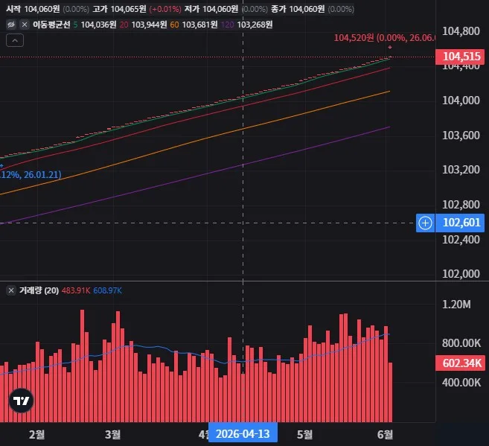Click the 6월 time axis label
The height and width of the screenshot is (446, 489).
tap(385, 434)
